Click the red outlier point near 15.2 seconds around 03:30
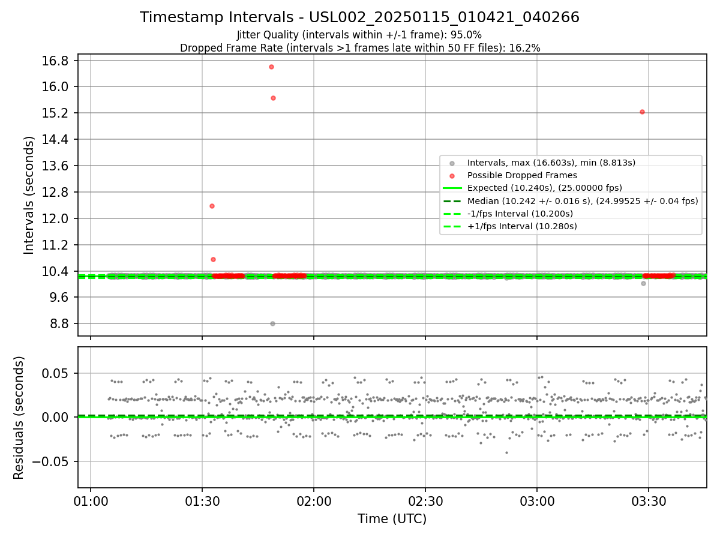 642,112
